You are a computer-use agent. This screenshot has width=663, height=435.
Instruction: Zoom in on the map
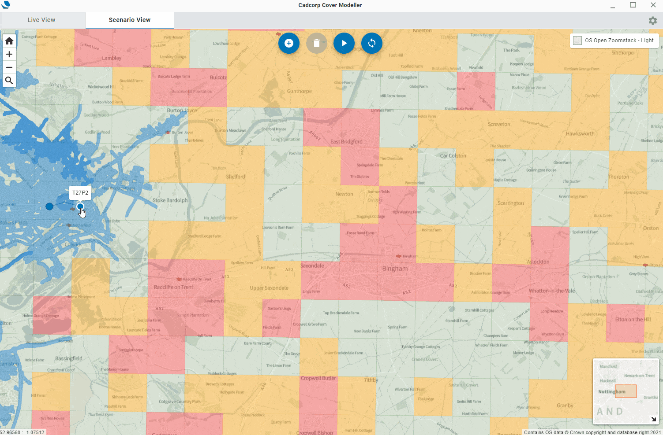tap(9, 54)
